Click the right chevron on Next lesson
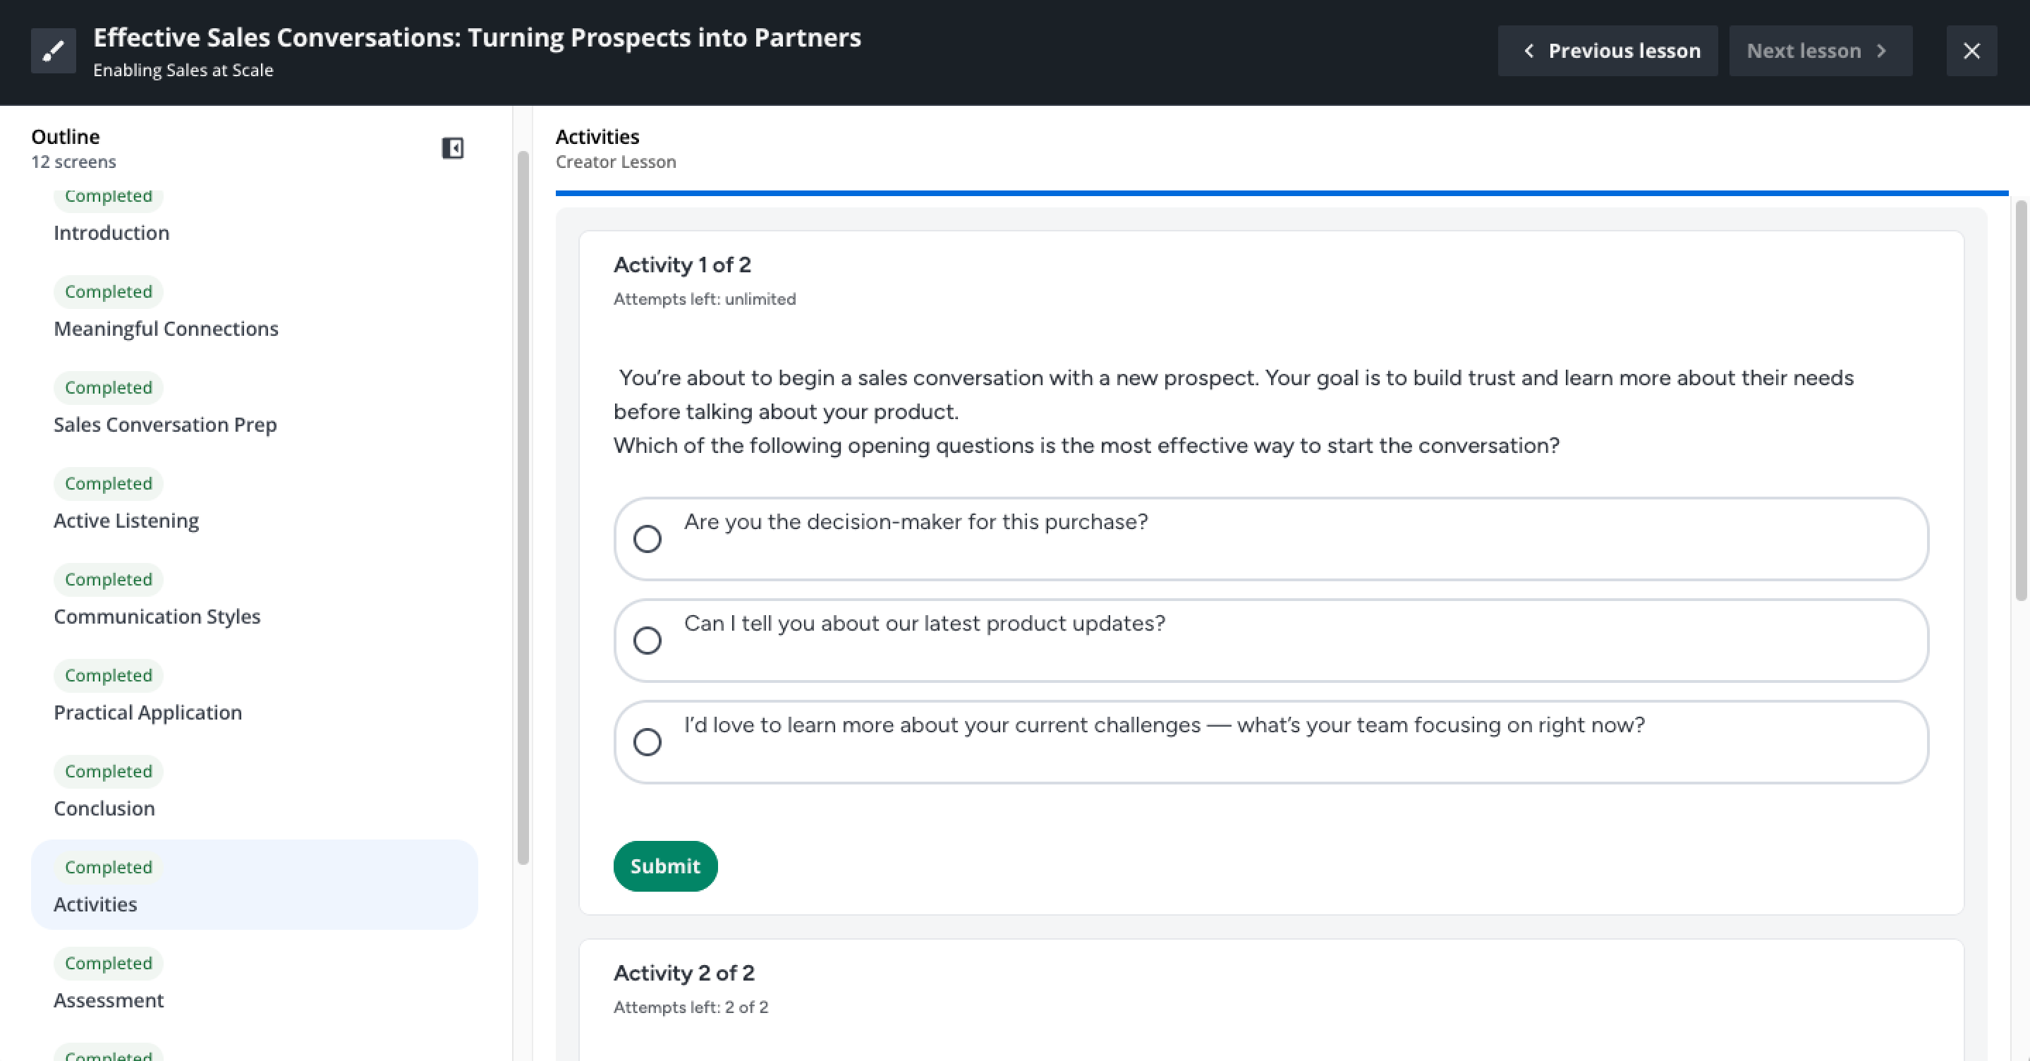 1881,51
